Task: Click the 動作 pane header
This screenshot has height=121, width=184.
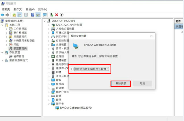Action: click(178, 21)
